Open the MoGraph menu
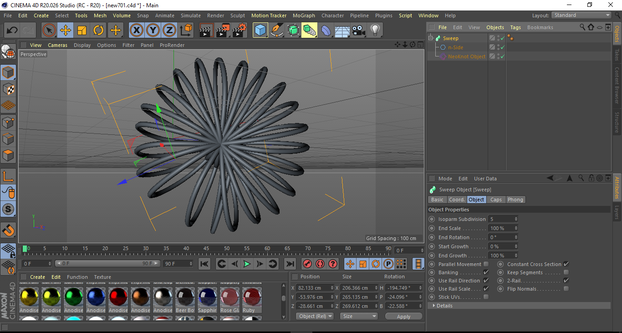Screen dimensions: 622x333 304,15
